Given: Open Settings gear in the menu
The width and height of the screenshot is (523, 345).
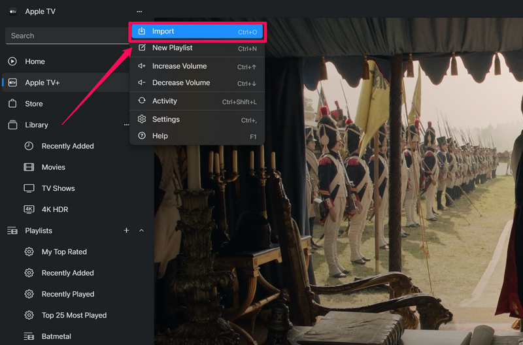Looking at the screenshot, I should [x=142, y=120].
